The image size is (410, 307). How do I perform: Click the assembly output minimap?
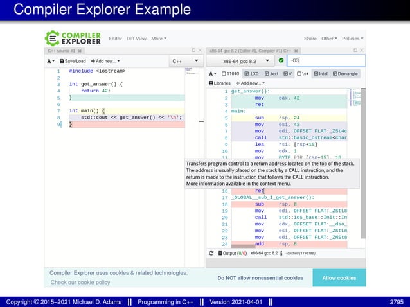coord(354,97)
